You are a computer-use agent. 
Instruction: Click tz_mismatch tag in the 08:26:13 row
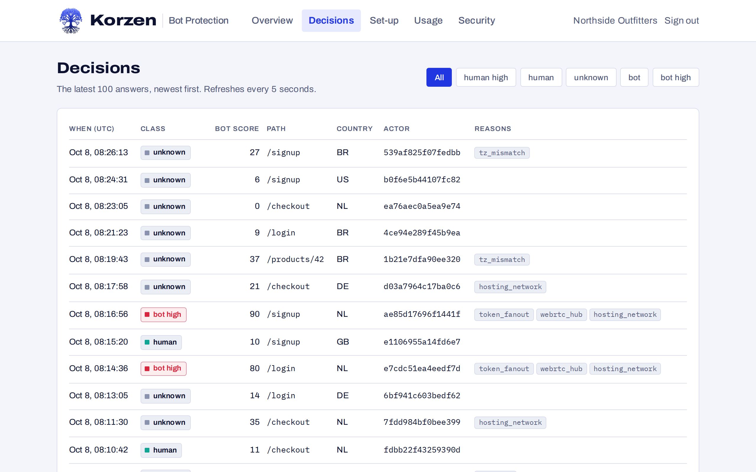click(502, 153)
